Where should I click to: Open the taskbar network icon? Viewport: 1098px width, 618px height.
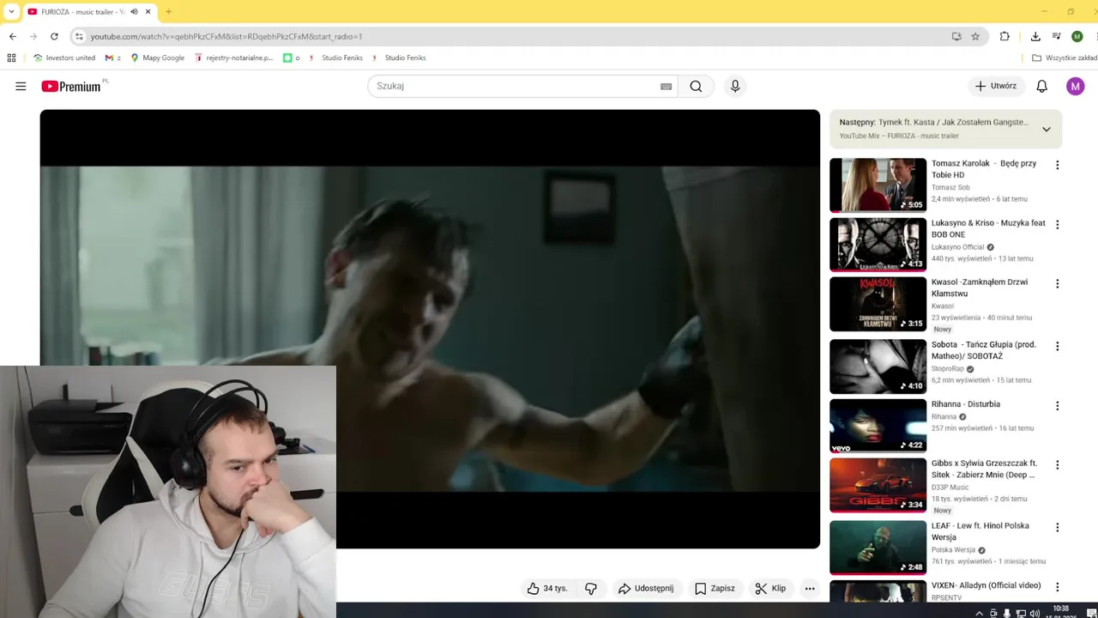[1021, 613]
